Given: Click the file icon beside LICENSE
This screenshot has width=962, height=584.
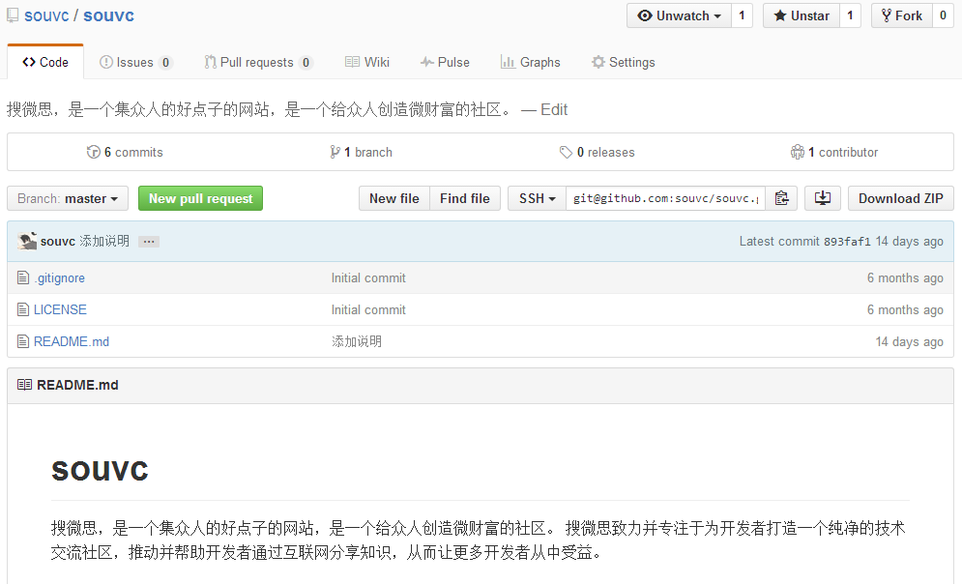Looking at the screenshot, I should coord(23,309).
